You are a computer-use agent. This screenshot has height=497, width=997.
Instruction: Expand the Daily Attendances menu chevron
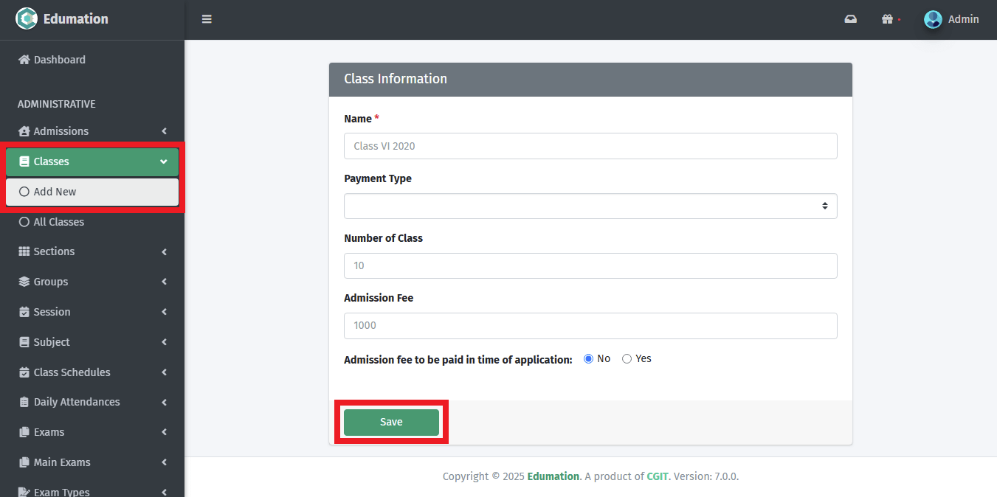164,403
